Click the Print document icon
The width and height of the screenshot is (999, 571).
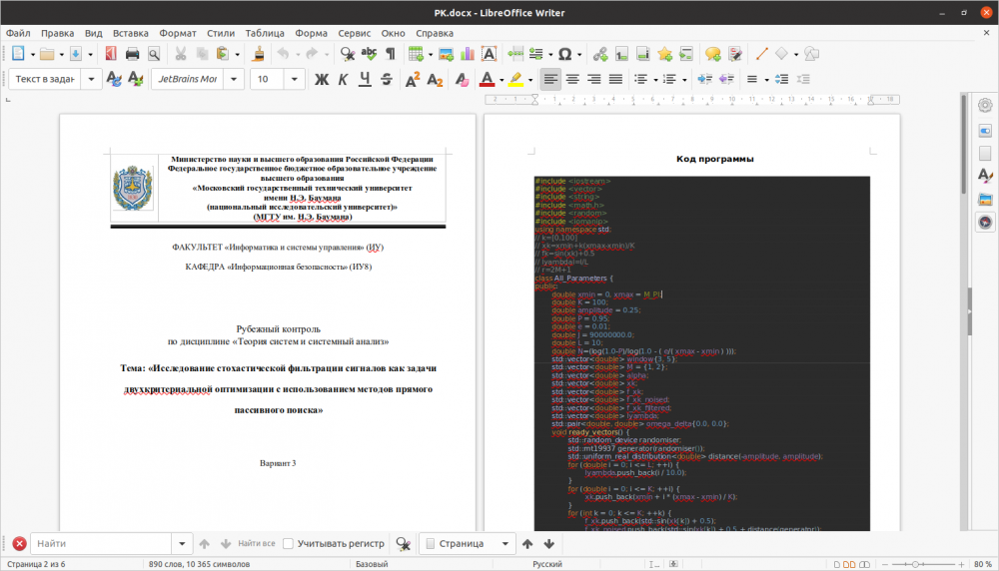[x=132, y=54]
